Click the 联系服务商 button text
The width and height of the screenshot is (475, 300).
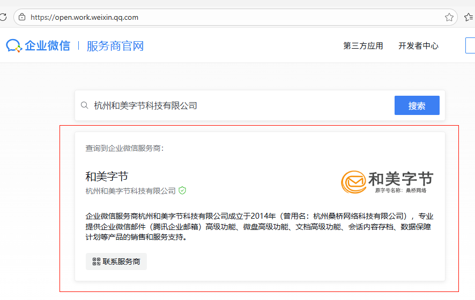[122, 261]
